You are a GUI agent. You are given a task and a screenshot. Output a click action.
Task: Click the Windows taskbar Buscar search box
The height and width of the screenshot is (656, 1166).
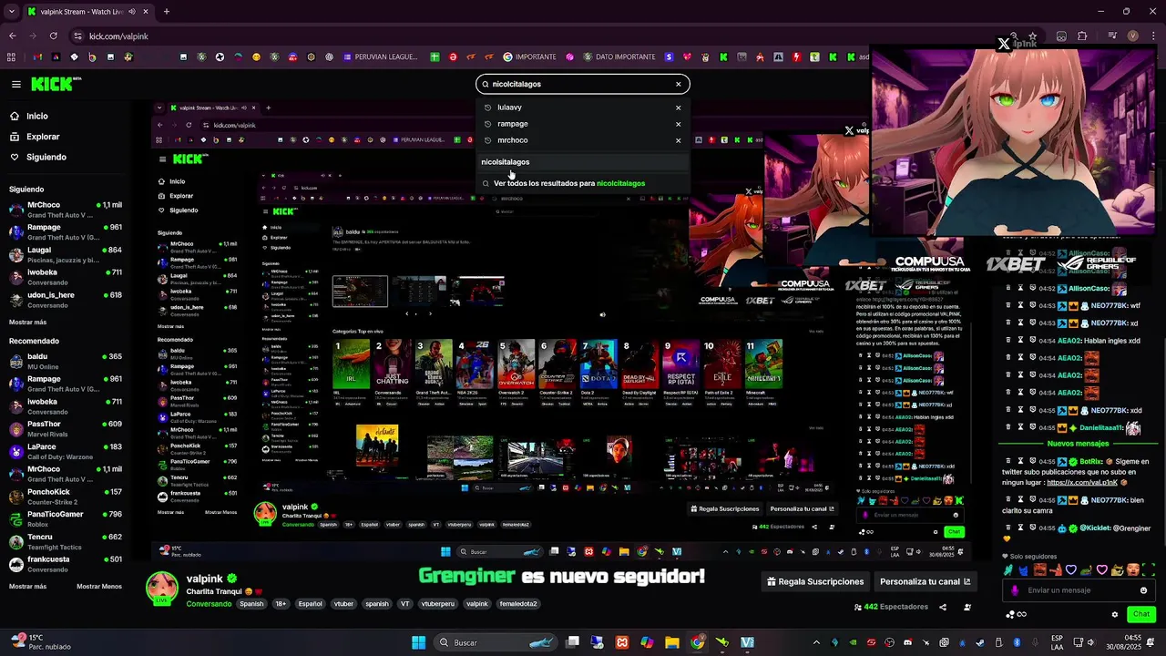[496, 642]
